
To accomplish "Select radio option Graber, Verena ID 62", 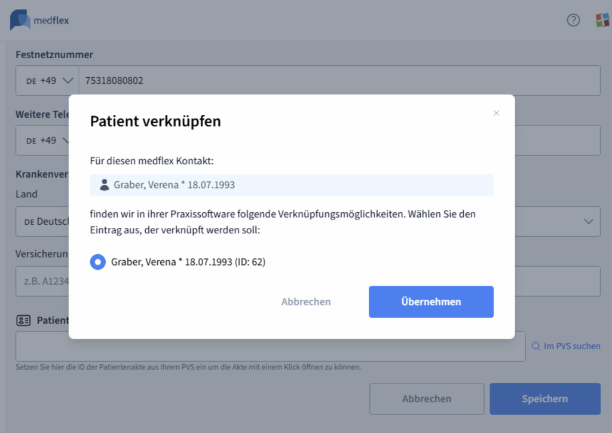I will tap(98, 261).
